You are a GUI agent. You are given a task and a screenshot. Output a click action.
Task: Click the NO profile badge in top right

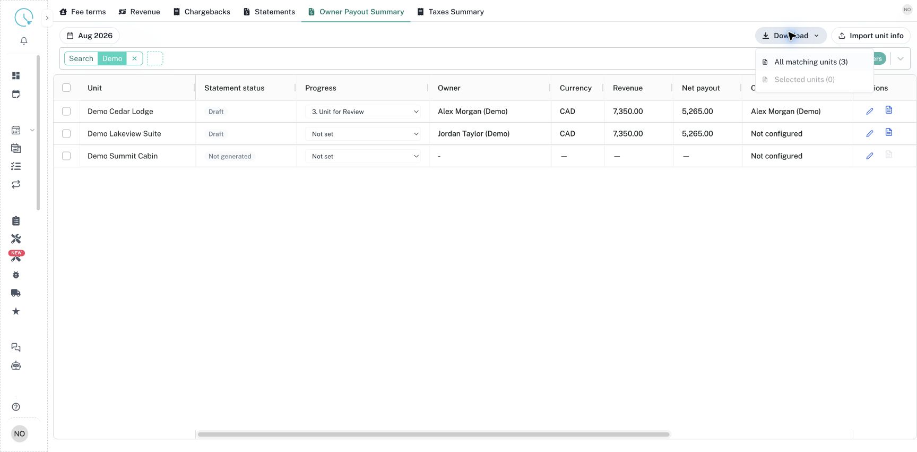[907, 10]
